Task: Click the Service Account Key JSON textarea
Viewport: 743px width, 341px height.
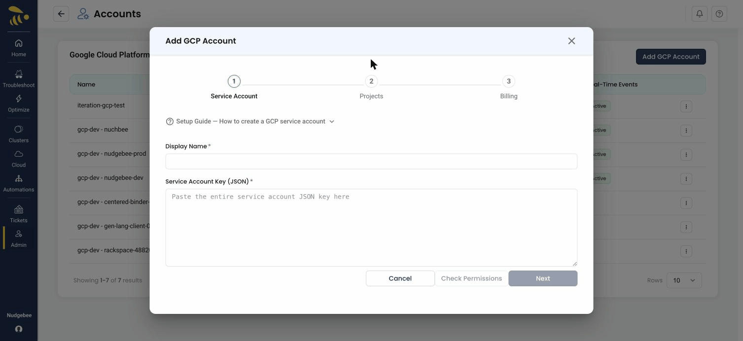Action: point(371,228)
